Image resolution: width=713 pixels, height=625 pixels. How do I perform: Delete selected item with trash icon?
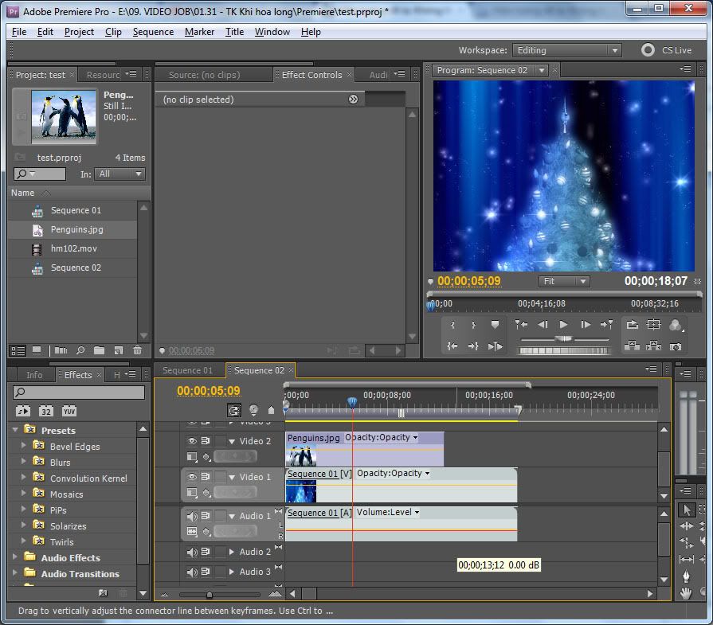[x=137, y=350]
